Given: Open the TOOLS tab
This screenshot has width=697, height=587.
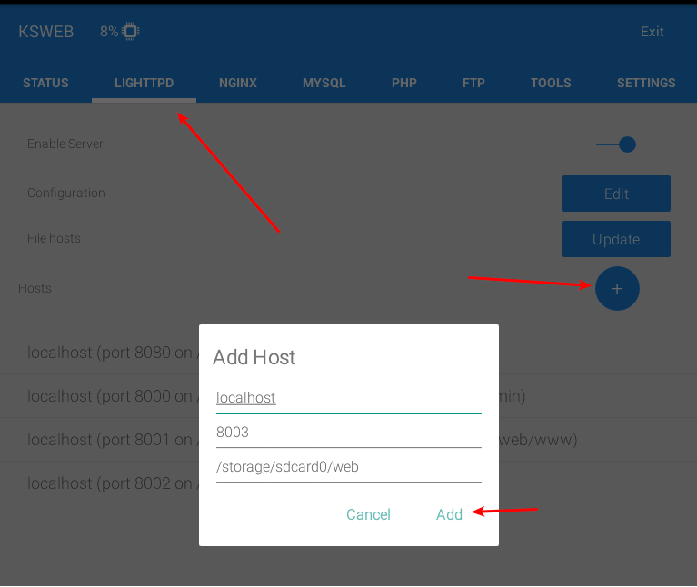Looking at the screenshot, I should (x=551, y=83).
